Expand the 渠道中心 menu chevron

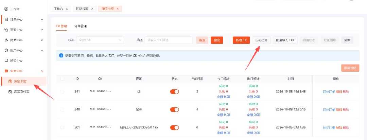click(42, 30)
